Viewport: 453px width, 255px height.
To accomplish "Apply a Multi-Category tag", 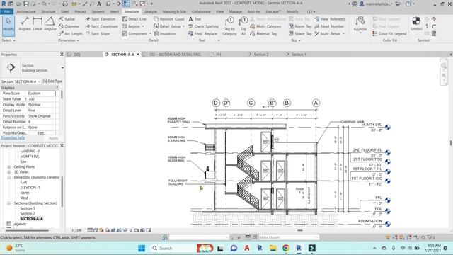I will [265, 26].
